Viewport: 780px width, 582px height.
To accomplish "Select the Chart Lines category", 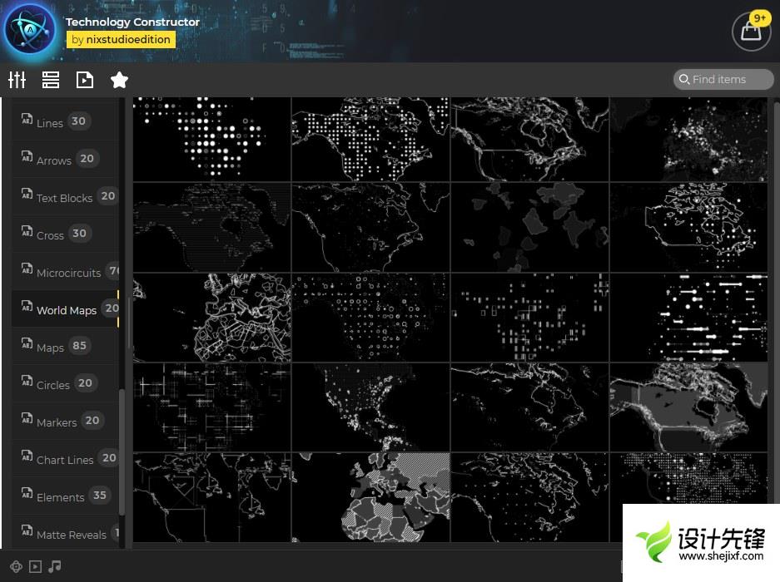I will [x=65, y=459].
